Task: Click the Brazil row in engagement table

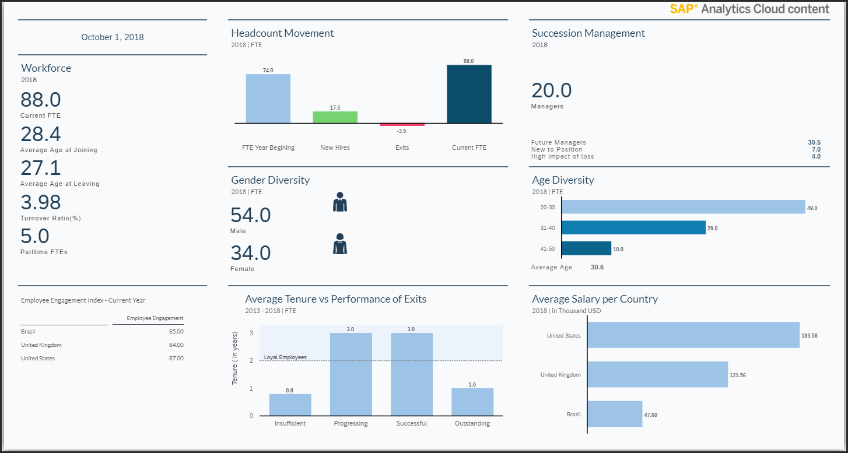Action: [102, 332]
